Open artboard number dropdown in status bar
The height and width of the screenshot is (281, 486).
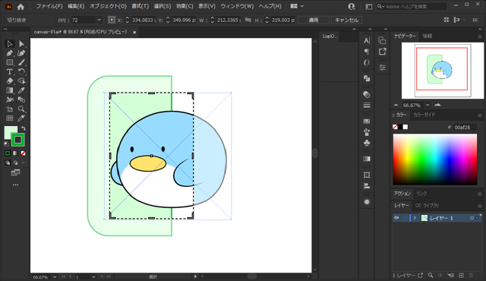pos(93,276)
